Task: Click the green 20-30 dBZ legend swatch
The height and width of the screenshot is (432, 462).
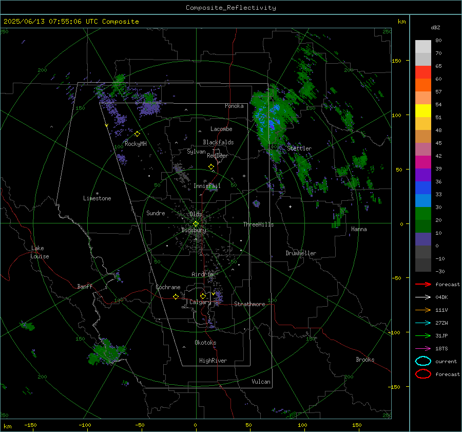Action: pyautogui.click(x=423, y=214)
